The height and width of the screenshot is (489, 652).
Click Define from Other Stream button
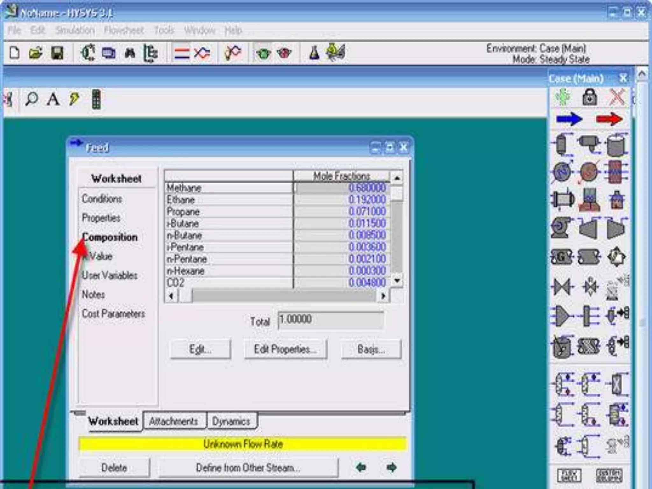(x=248, y=468)
